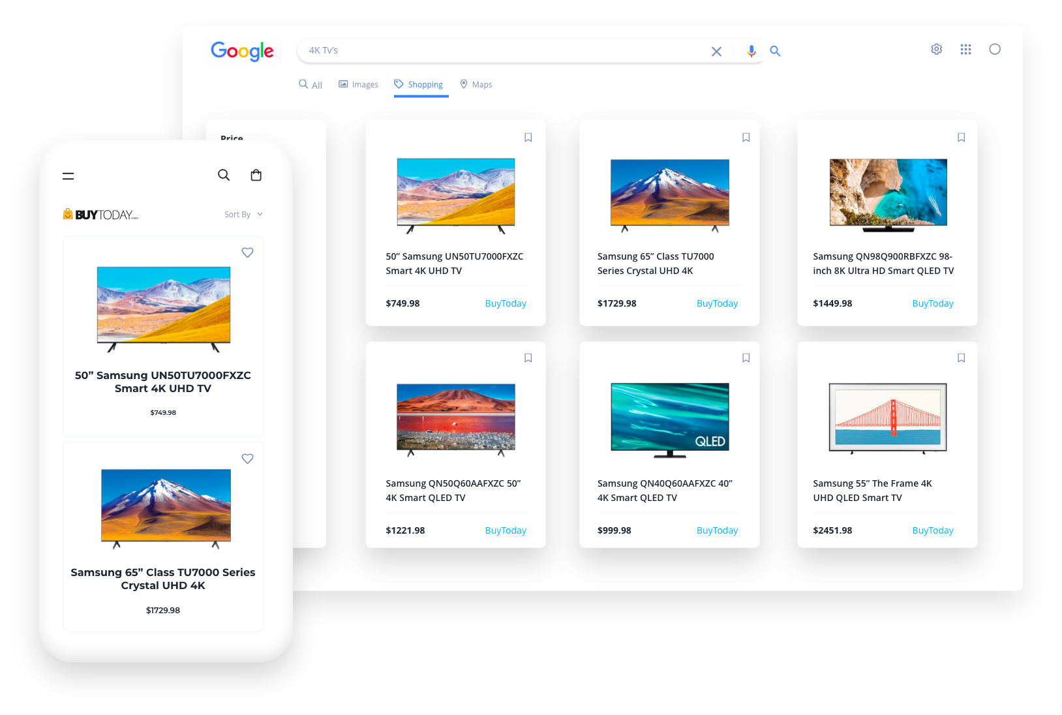Click the blue search magnifier icon
The height and width of the screenshot is (715, 1062).
click(775, 51)
